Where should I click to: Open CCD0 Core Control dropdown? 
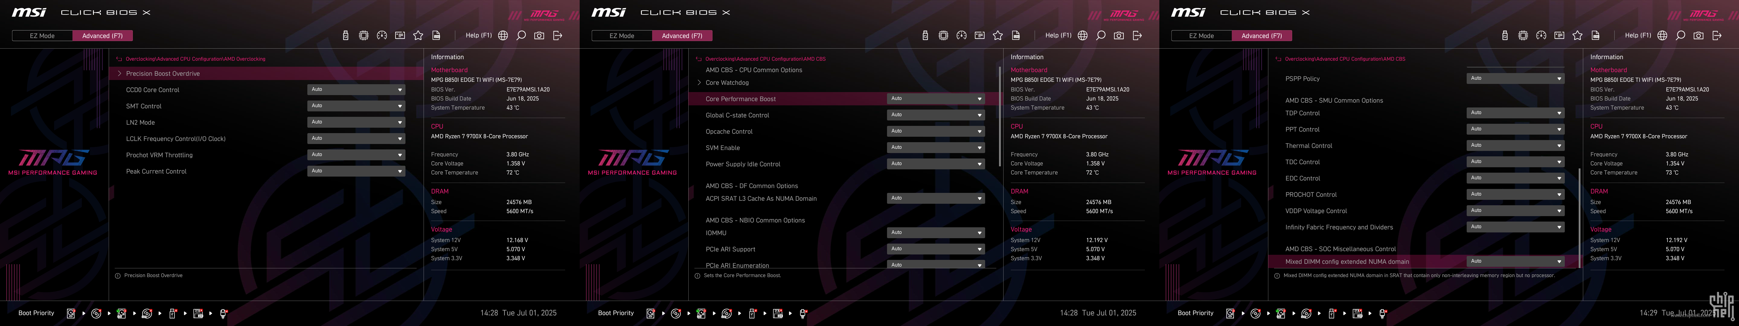(357, 90)
